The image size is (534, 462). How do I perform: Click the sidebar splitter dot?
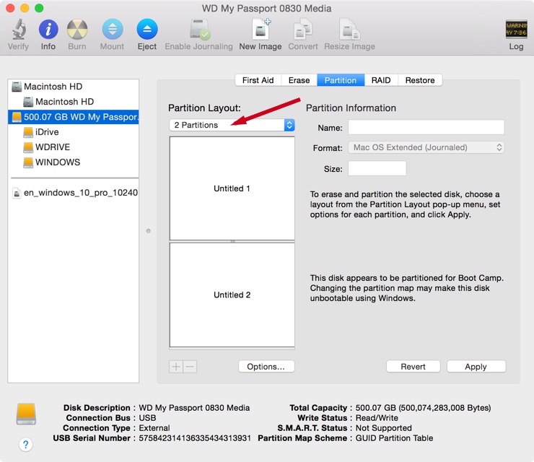[148, 231]
